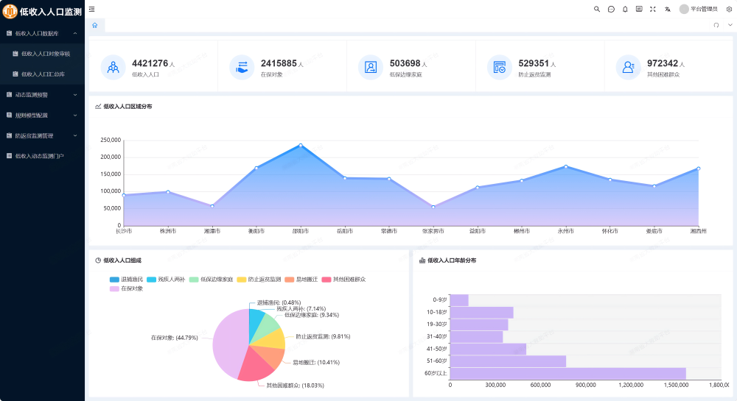Click the 19-30岁 age label
Viewport: 737px width, 401px height.
tap(436, 324)
